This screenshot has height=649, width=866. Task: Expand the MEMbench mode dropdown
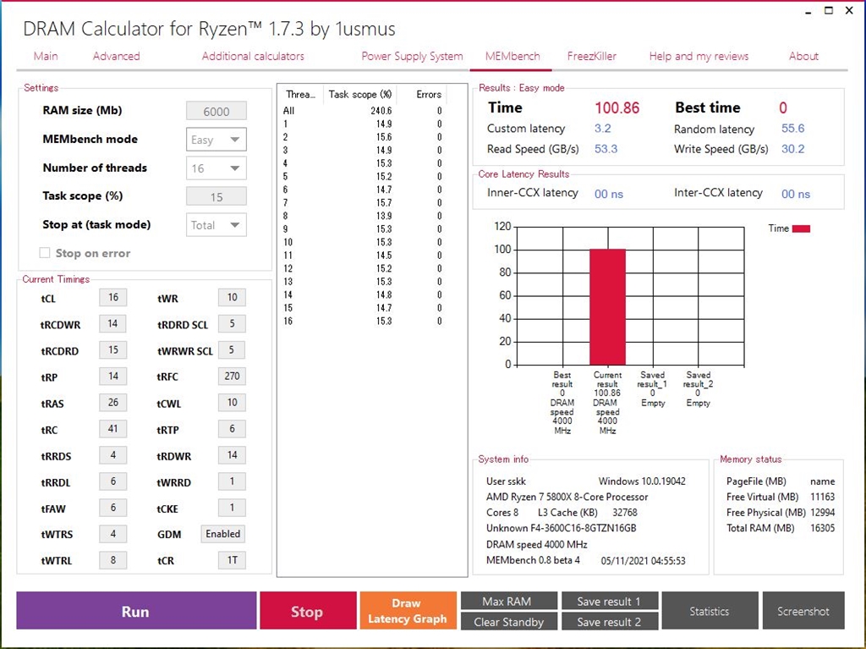(216, 140)
